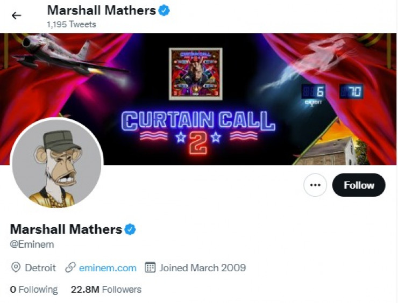Open the eminem.com website link
This screenshot has width=398, height=303.
click(x=108, y=268)
